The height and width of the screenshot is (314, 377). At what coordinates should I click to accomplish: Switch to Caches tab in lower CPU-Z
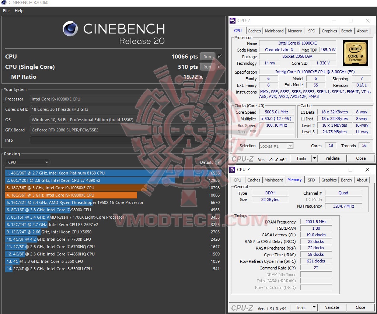pos(254,180)
